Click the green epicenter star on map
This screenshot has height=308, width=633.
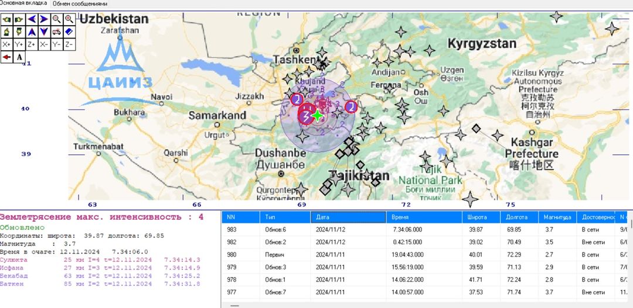point(317,115)
